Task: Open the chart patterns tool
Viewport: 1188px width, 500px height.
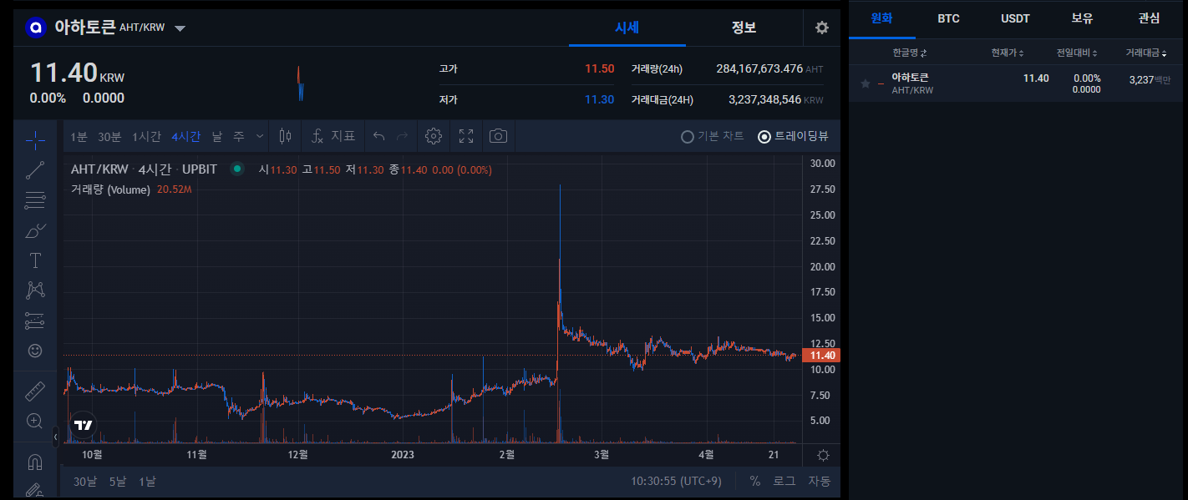Action: [x=35, y=290]
